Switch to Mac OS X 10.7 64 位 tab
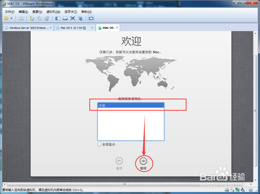Image resolution: width=260 pixels, height=194 pixels. (75, 28)
